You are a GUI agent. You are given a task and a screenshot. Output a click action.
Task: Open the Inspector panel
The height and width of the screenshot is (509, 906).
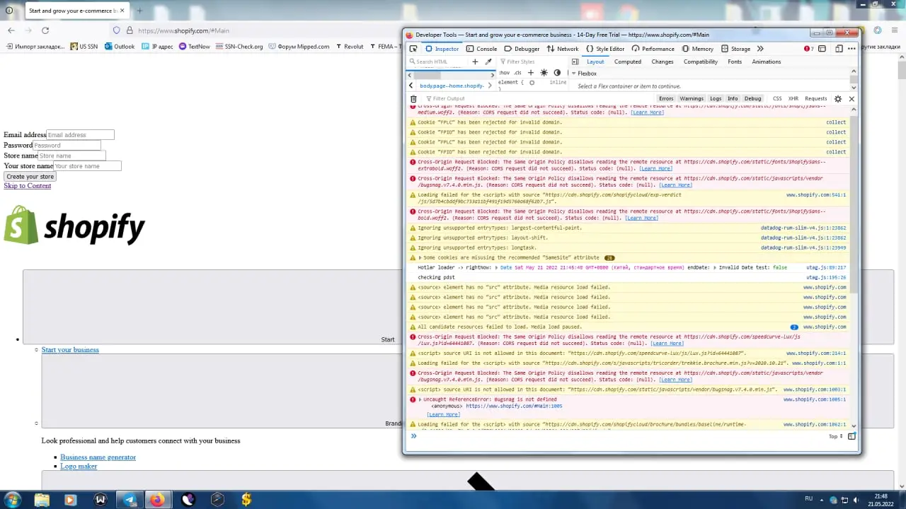pos(442,49)
